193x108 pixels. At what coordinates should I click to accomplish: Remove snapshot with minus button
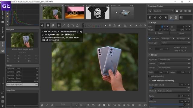pyautogui.click(x=30, y=106)
